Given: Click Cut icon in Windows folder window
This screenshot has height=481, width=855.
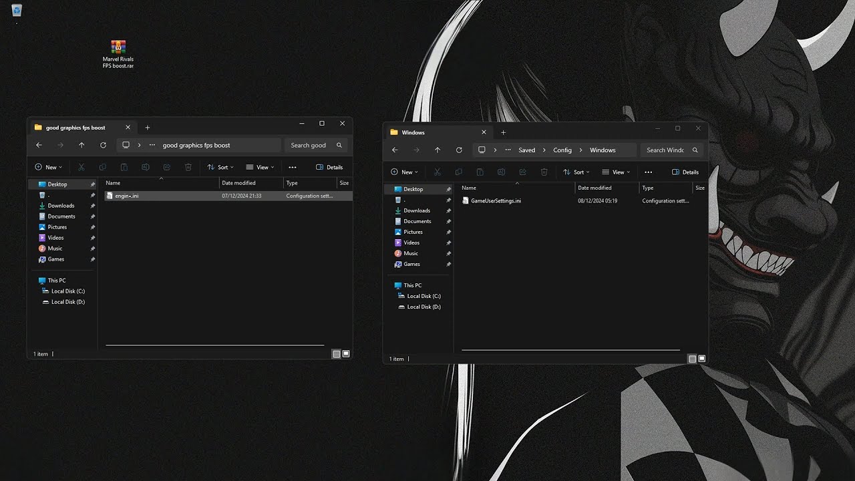Looking at the screenshot, I should [438, 172].
